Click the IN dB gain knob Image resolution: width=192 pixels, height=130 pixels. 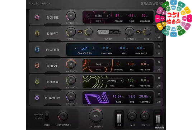[132, 116]
